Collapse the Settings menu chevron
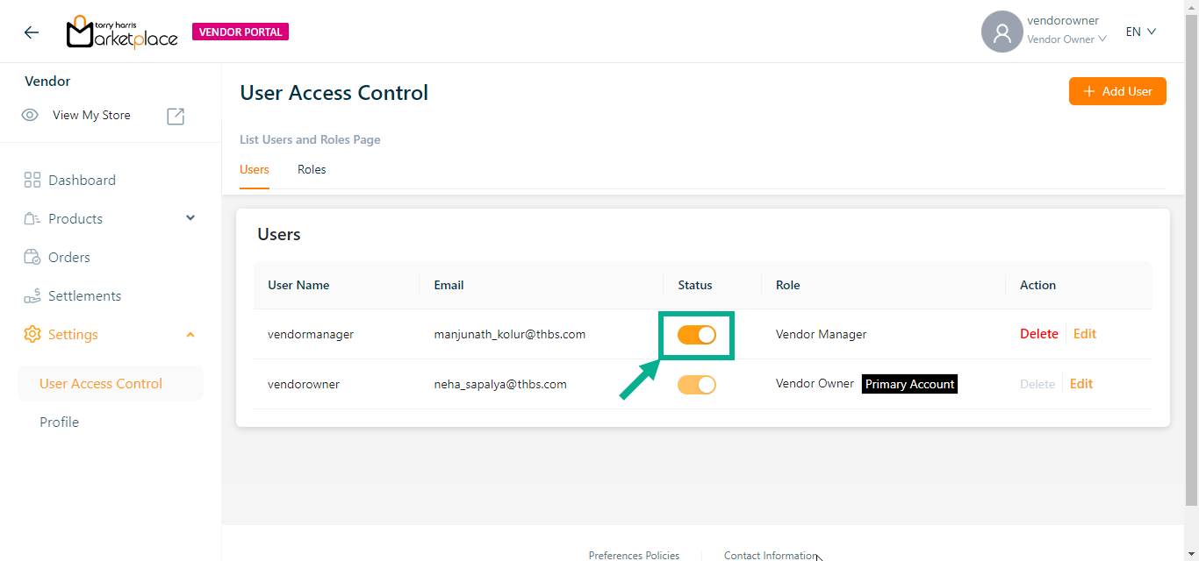 tap(190, 334)
